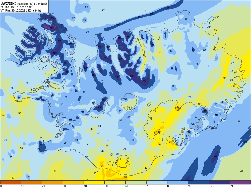Click the humidity value '47' in the south
Viewport: 251px width, 188px height.
coord(146,168)
